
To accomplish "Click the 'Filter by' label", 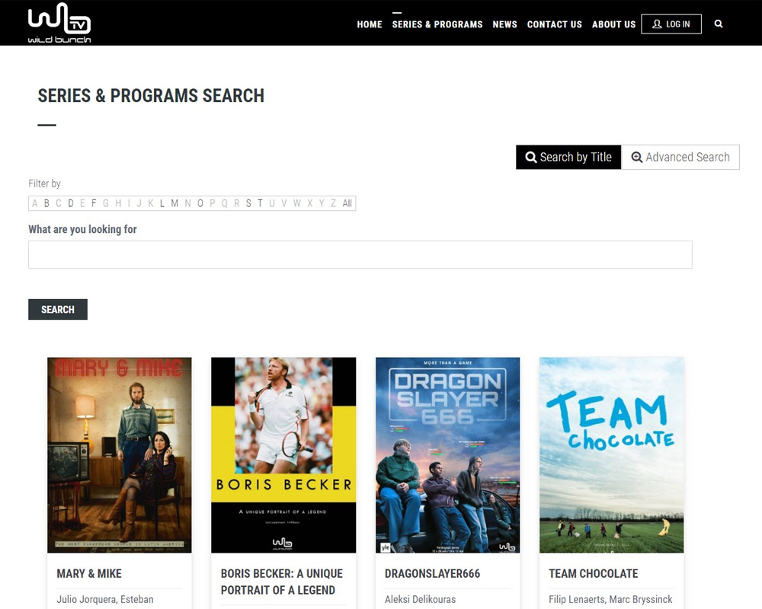I will 44,183.
